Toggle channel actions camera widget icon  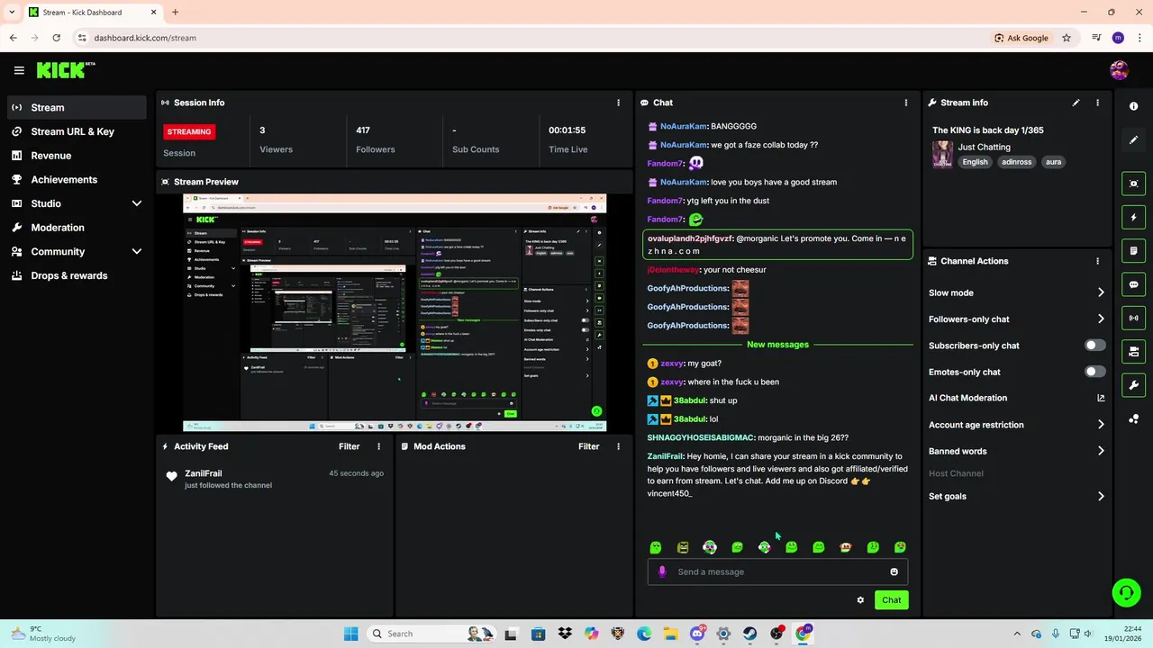(1133, 351)
